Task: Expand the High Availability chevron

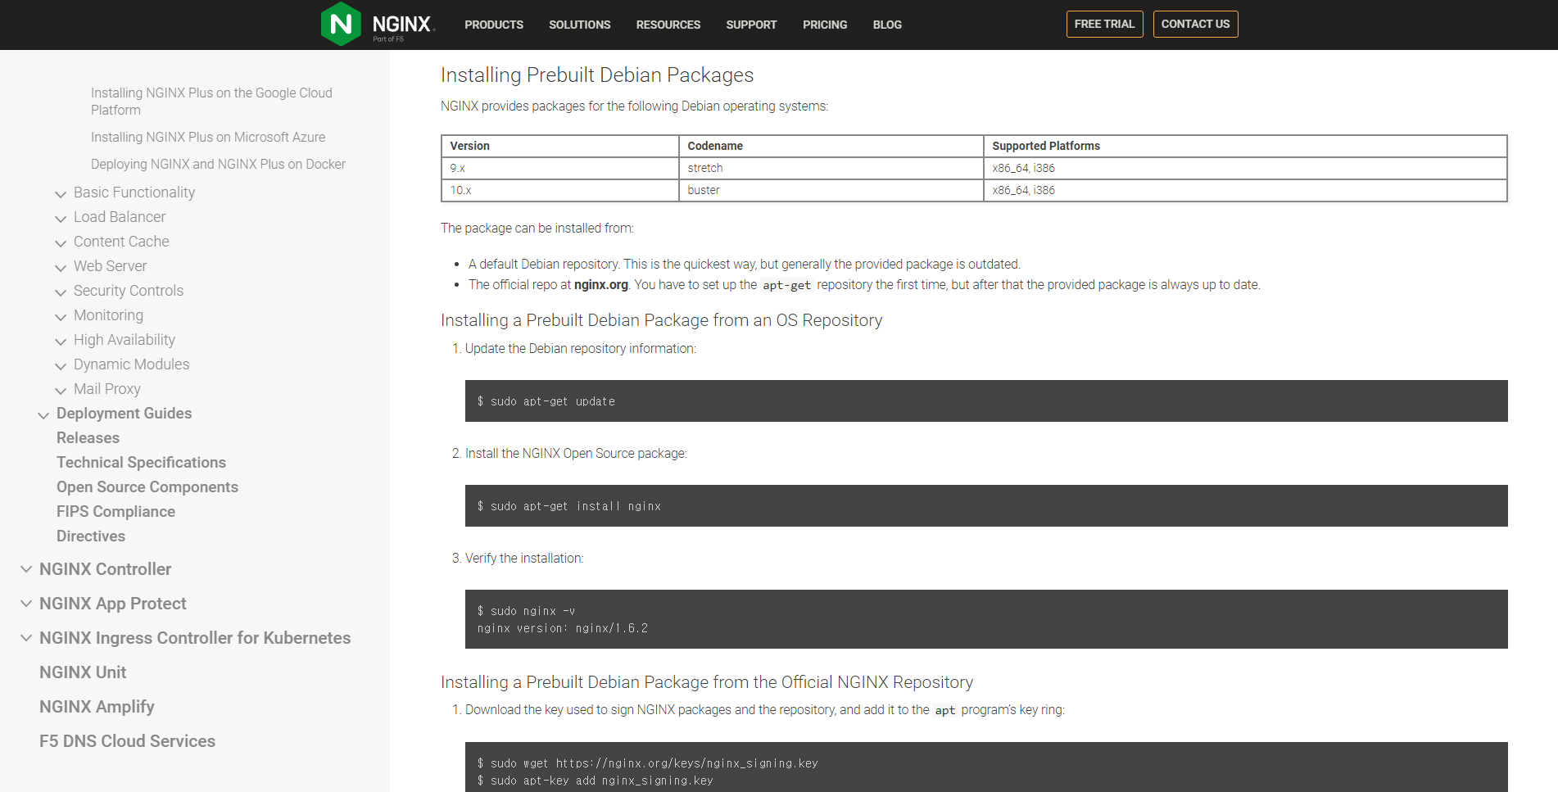Action: coord(61,342)
